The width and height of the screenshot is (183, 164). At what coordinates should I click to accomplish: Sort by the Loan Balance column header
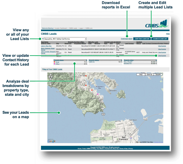click(x=97, y=43)
